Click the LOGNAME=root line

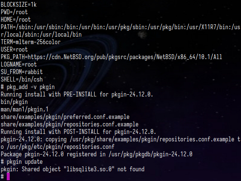point(19,64)
